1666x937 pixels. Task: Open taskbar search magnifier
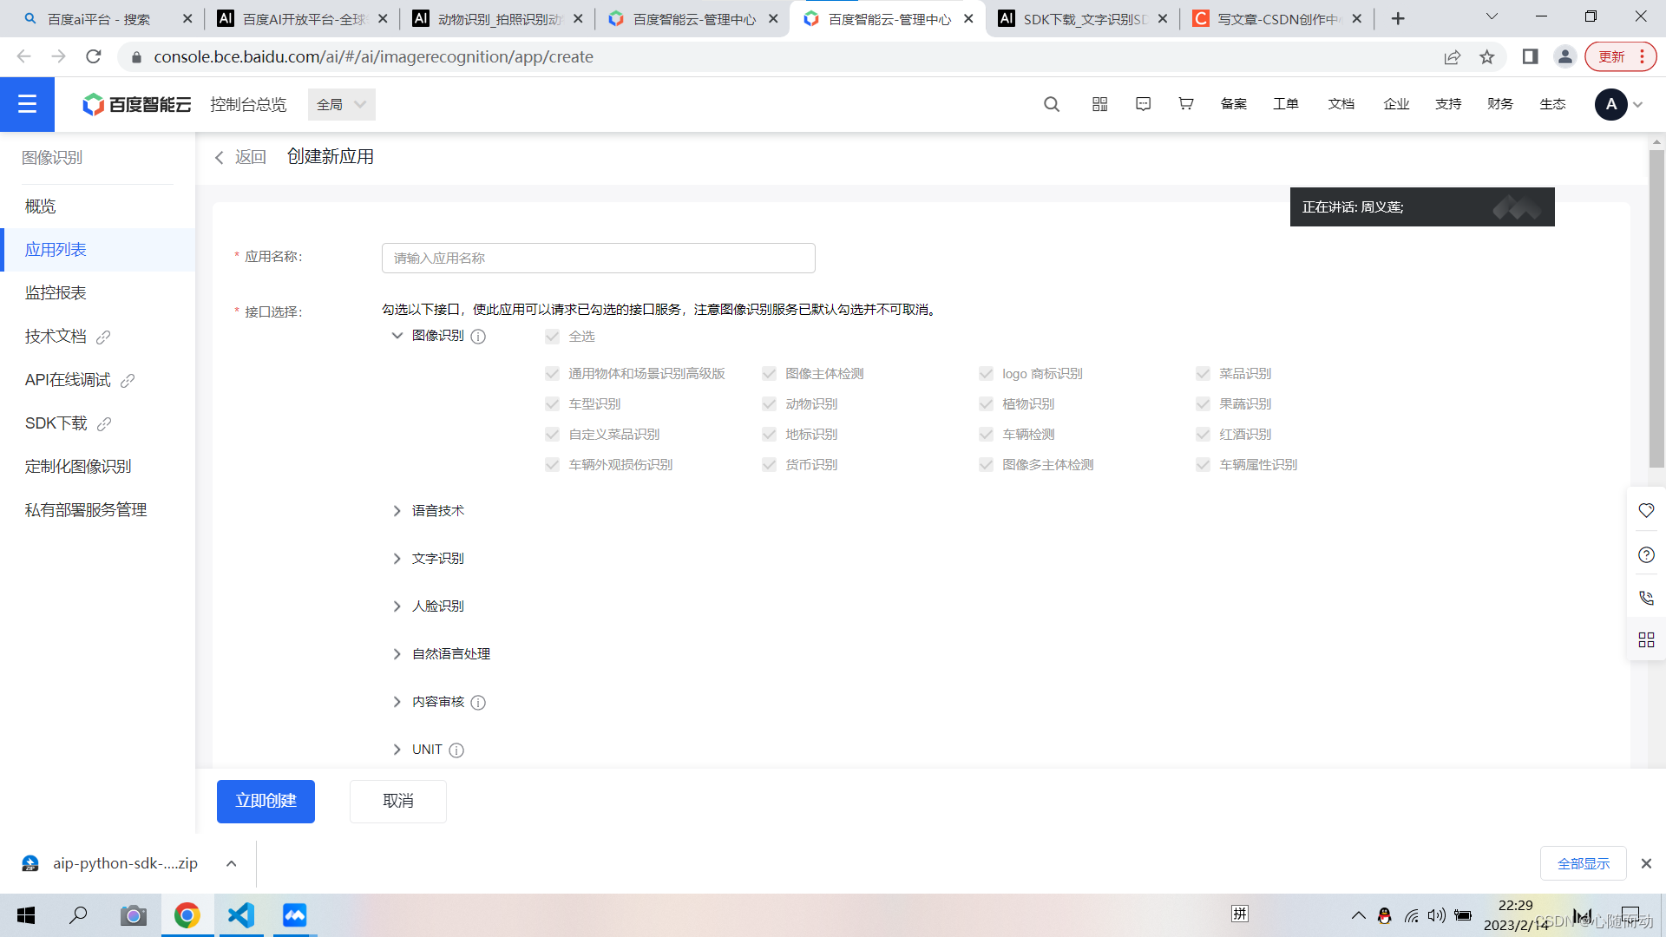tap(78, 915)
